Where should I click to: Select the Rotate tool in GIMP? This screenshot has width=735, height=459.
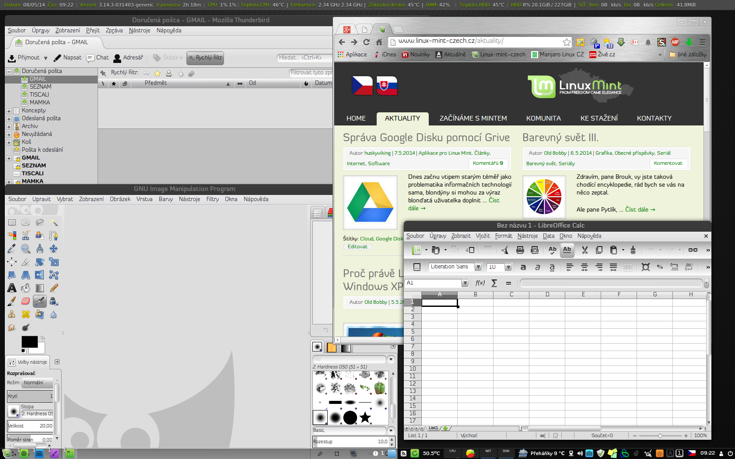(x=40, y=262)
